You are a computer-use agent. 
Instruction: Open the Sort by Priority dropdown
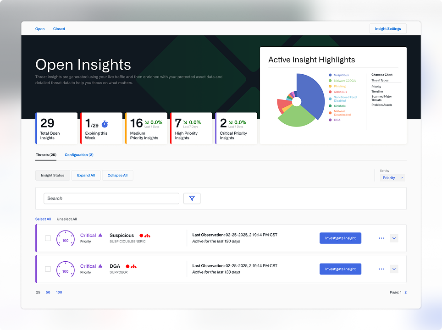click(392, 178)
